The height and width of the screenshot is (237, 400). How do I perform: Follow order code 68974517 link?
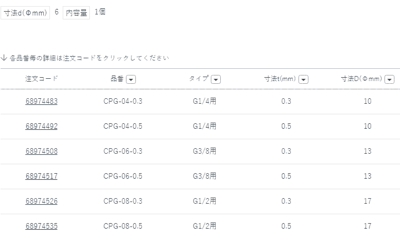pos(42,176)
